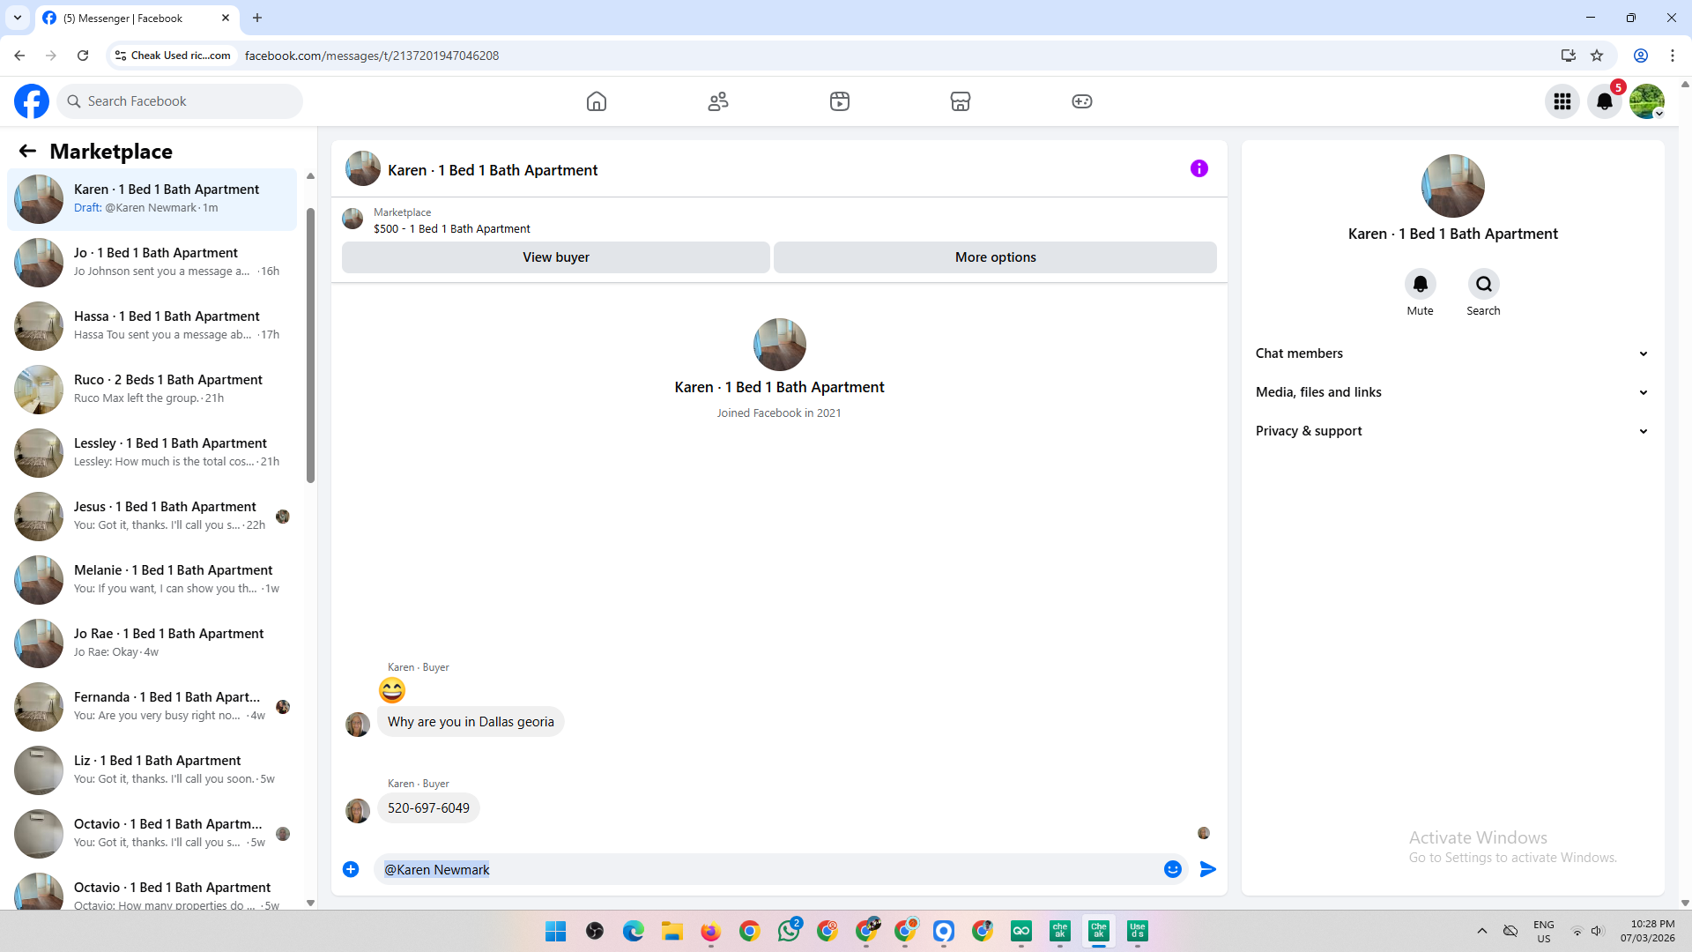Select the Messenger Facebook browser tab
Image resolution: width=1692 pixels, height=952 pixels.
coord(137,18)
